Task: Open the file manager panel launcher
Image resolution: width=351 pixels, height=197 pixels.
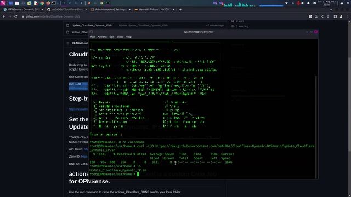Action: [x=17, y=3]
